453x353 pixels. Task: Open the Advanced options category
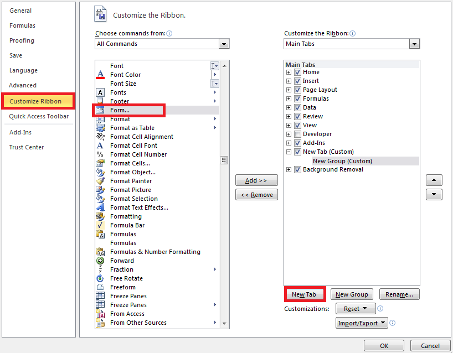[x=23, y=85]
